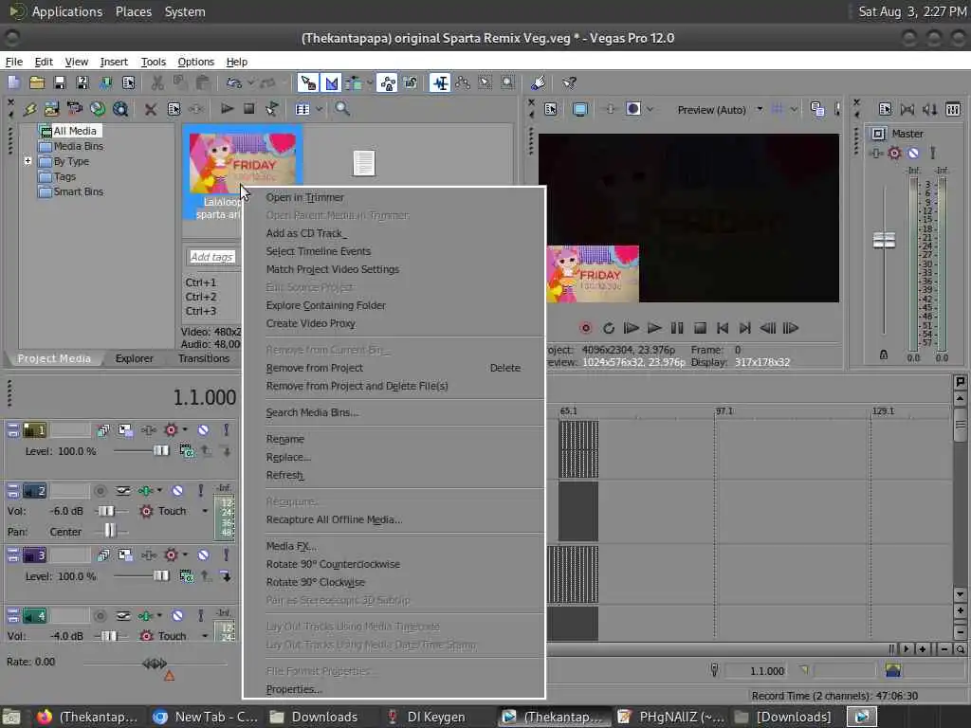Click the New project icon in the toolbar
This screenshot has width=971, height=728.
[x=13, y=82]
